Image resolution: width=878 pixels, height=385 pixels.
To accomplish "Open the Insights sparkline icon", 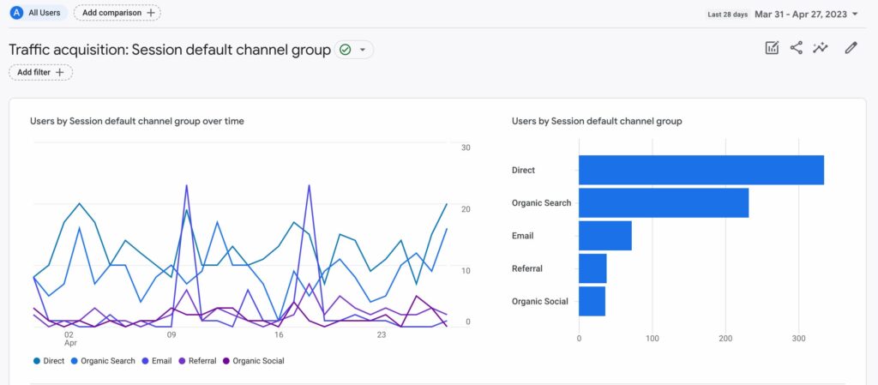I will (x=821, y=48).
